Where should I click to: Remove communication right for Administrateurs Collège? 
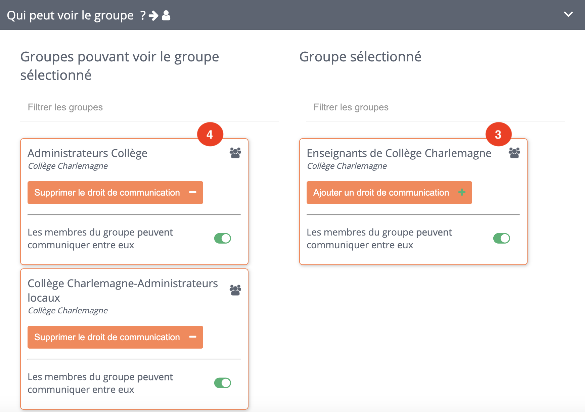(x=115, y=193)
